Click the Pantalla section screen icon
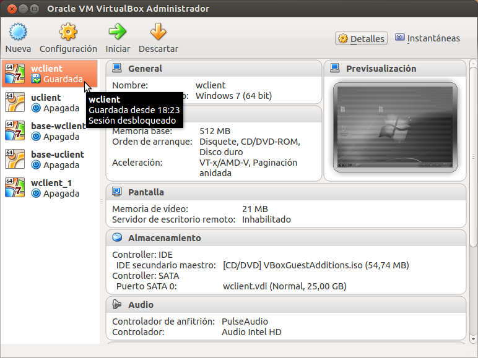The height and width of the screenshot is (358, 478). point(117,192)
